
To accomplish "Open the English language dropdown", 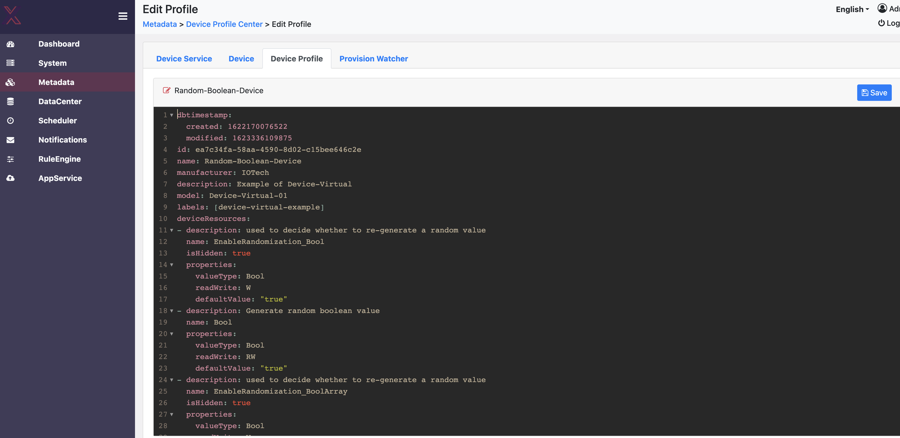I will coord(852,9).
